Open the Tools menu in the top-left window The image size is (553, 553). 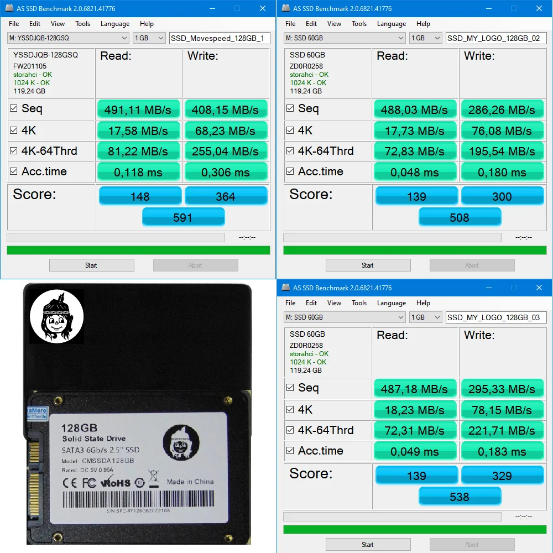pos(82,24)
